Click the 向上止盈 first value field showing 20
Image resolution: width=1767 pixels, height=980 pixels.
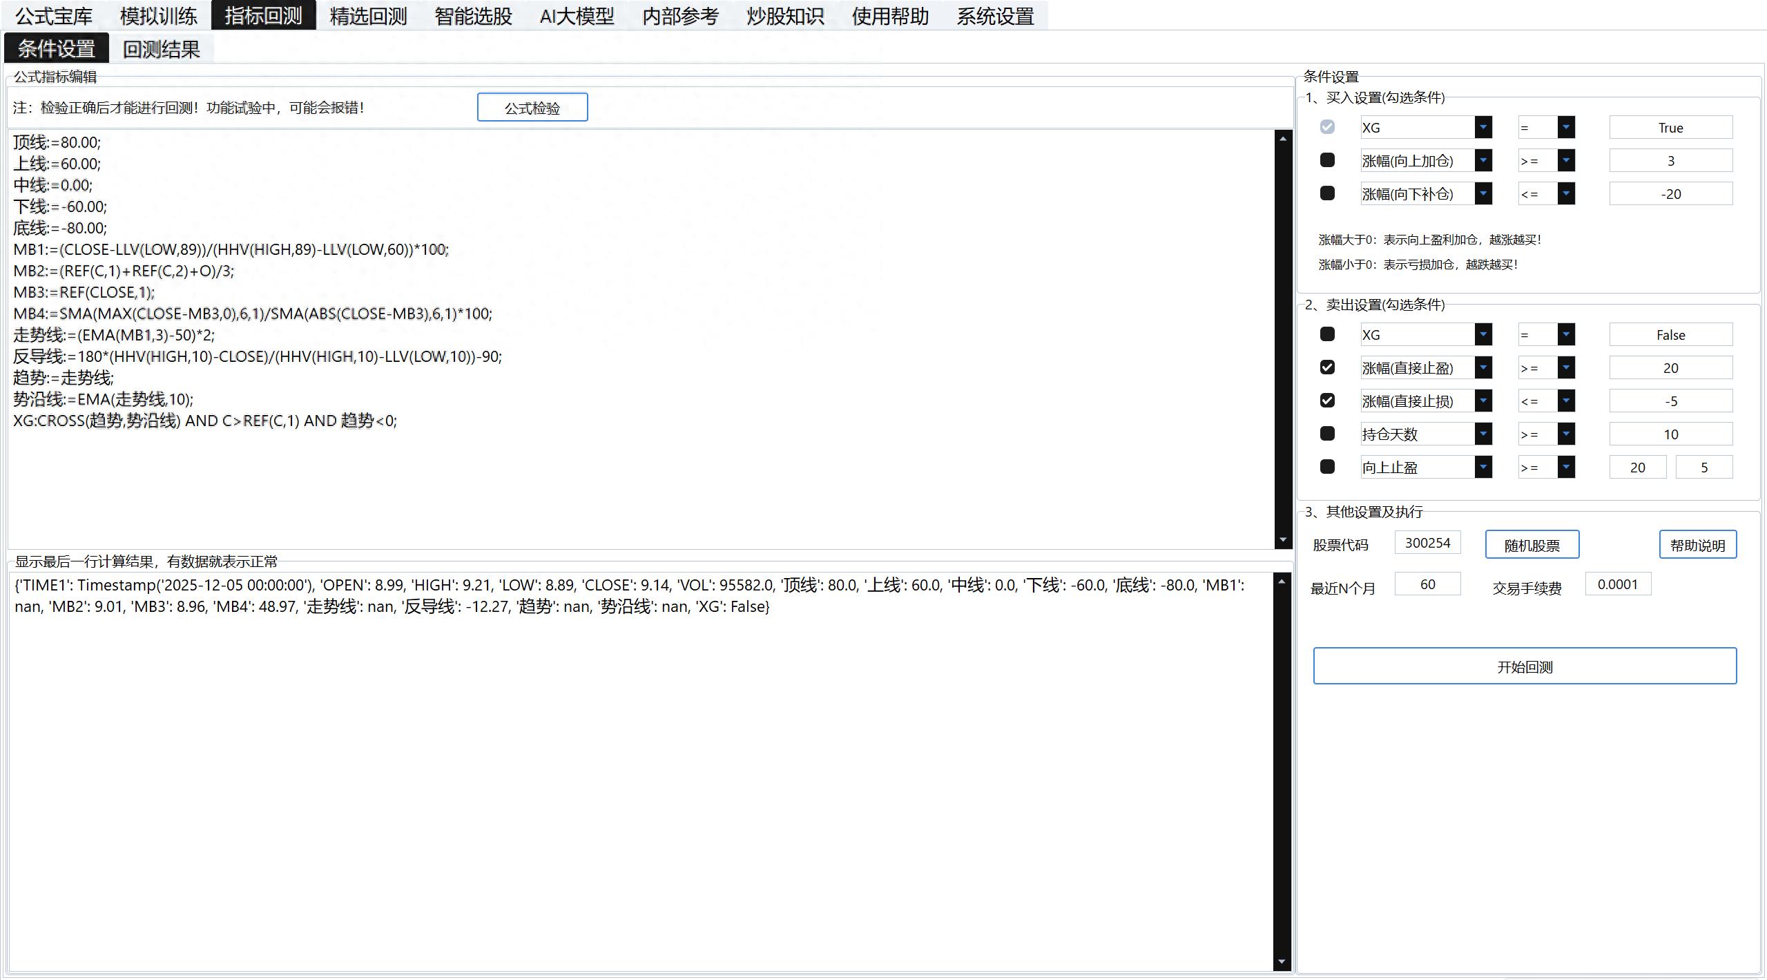tap(1638, 467)
